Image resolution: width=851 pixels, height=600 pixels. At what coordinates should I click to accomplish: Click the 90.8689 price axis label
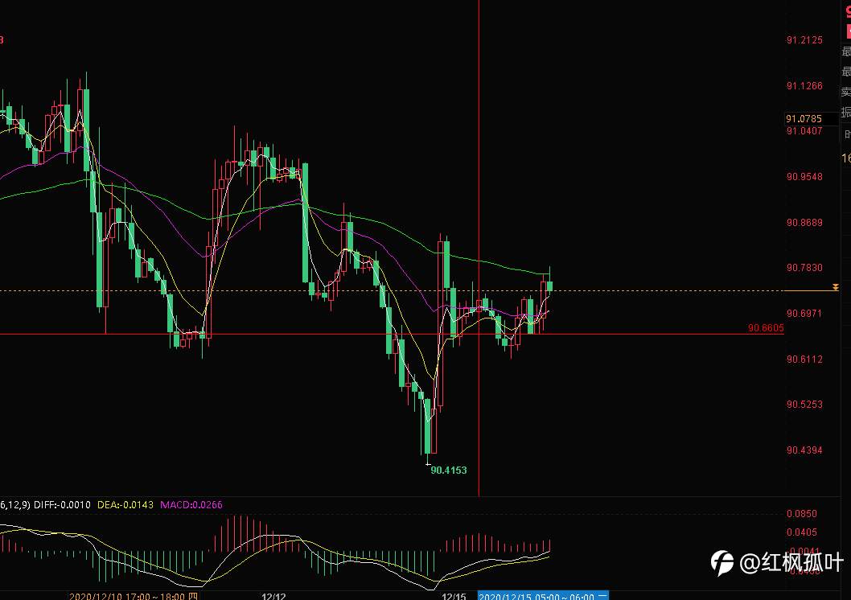coord(804,223)
